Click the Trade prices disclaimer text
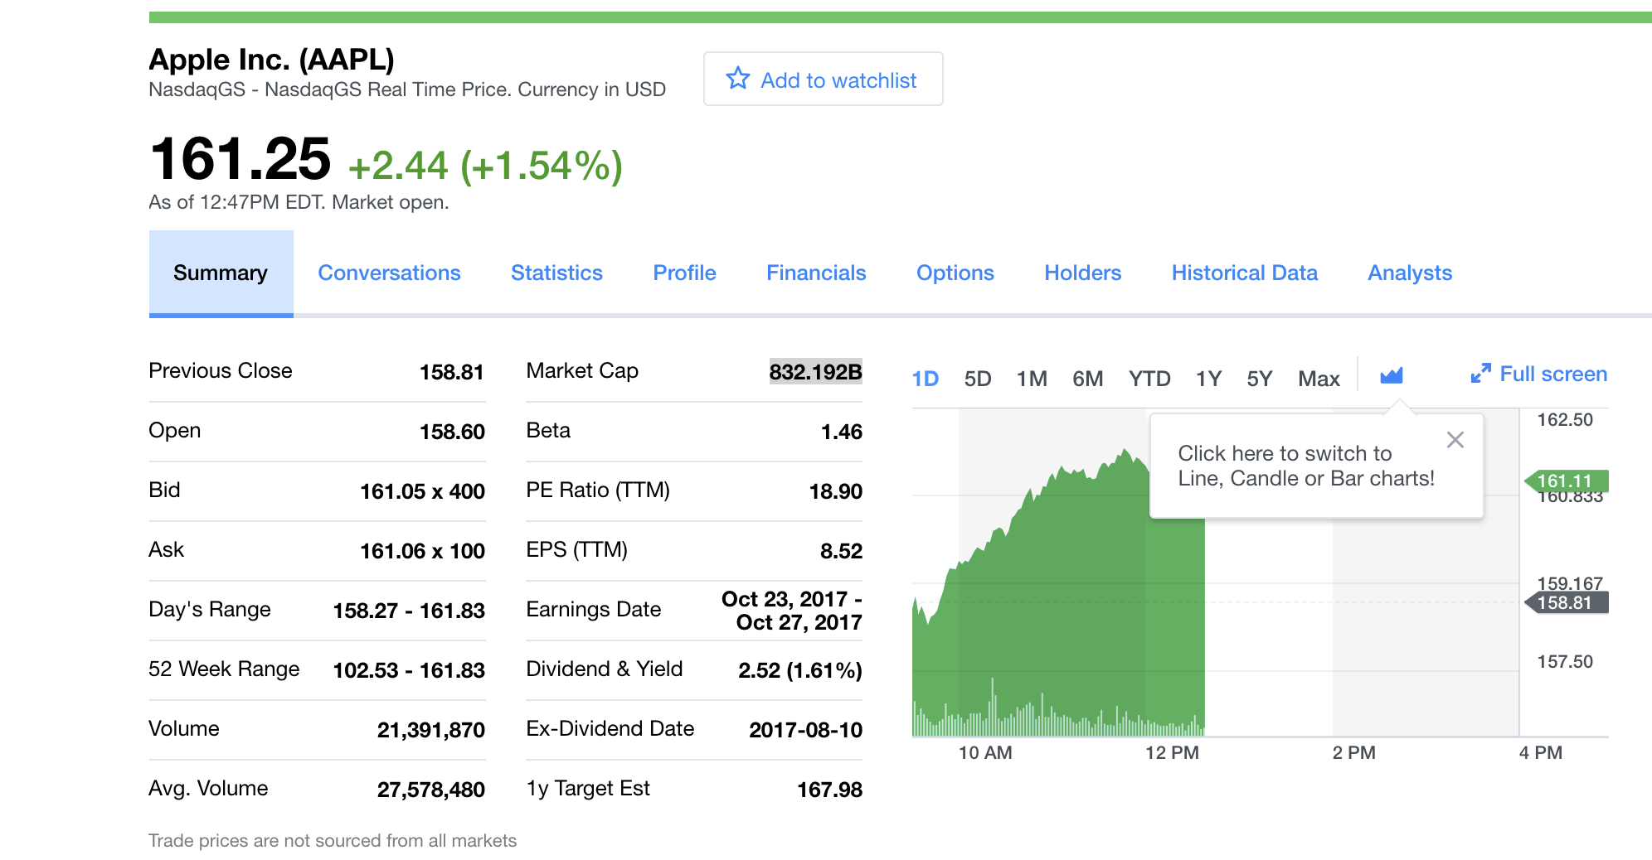Screen dimensions: 1652x860 tap(333, 840)
